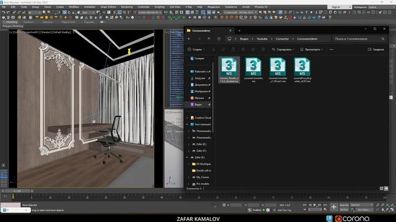Click the Youtube breadcrumb in address bar
This screenshot has height=222, width=396.
[262, 39]
